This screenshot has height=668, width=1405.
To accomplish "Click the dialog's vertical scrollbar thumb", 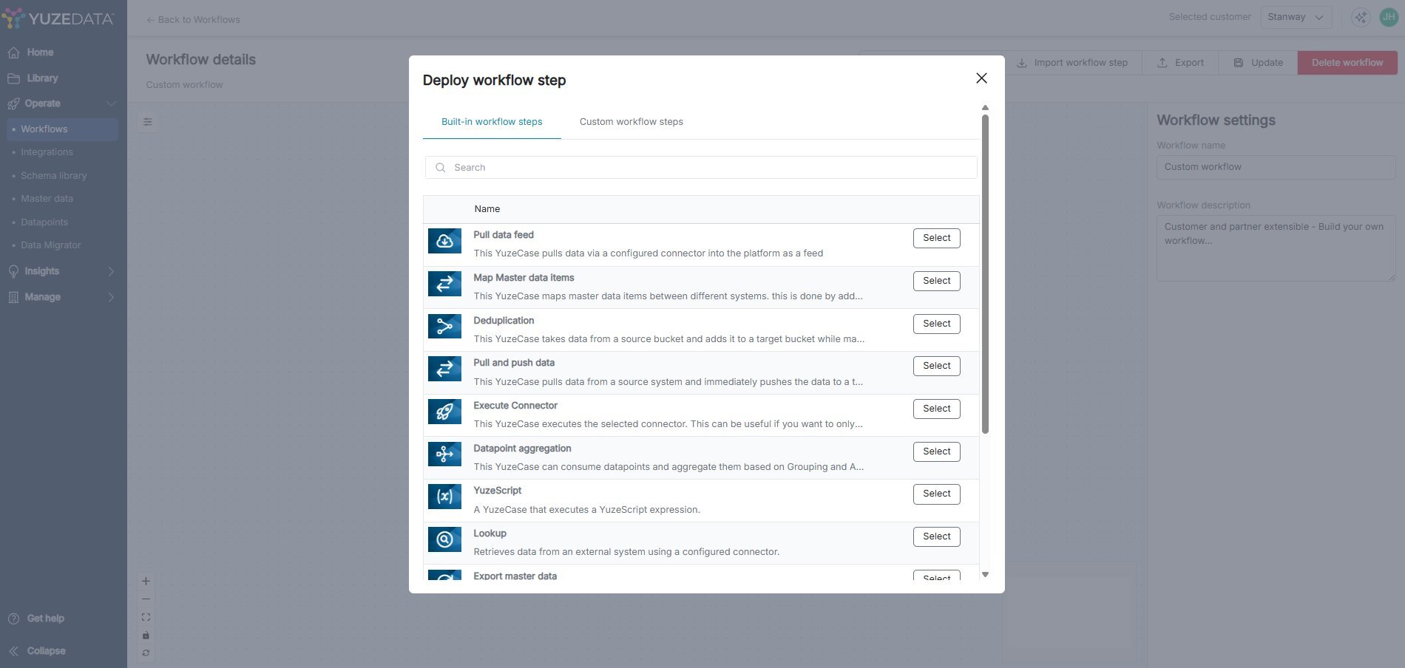I will point(985,273).
